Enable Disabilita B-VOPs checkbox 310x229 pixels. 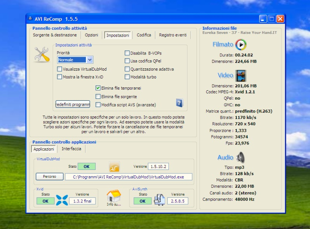pyautogui.click(x=127, y=53)
